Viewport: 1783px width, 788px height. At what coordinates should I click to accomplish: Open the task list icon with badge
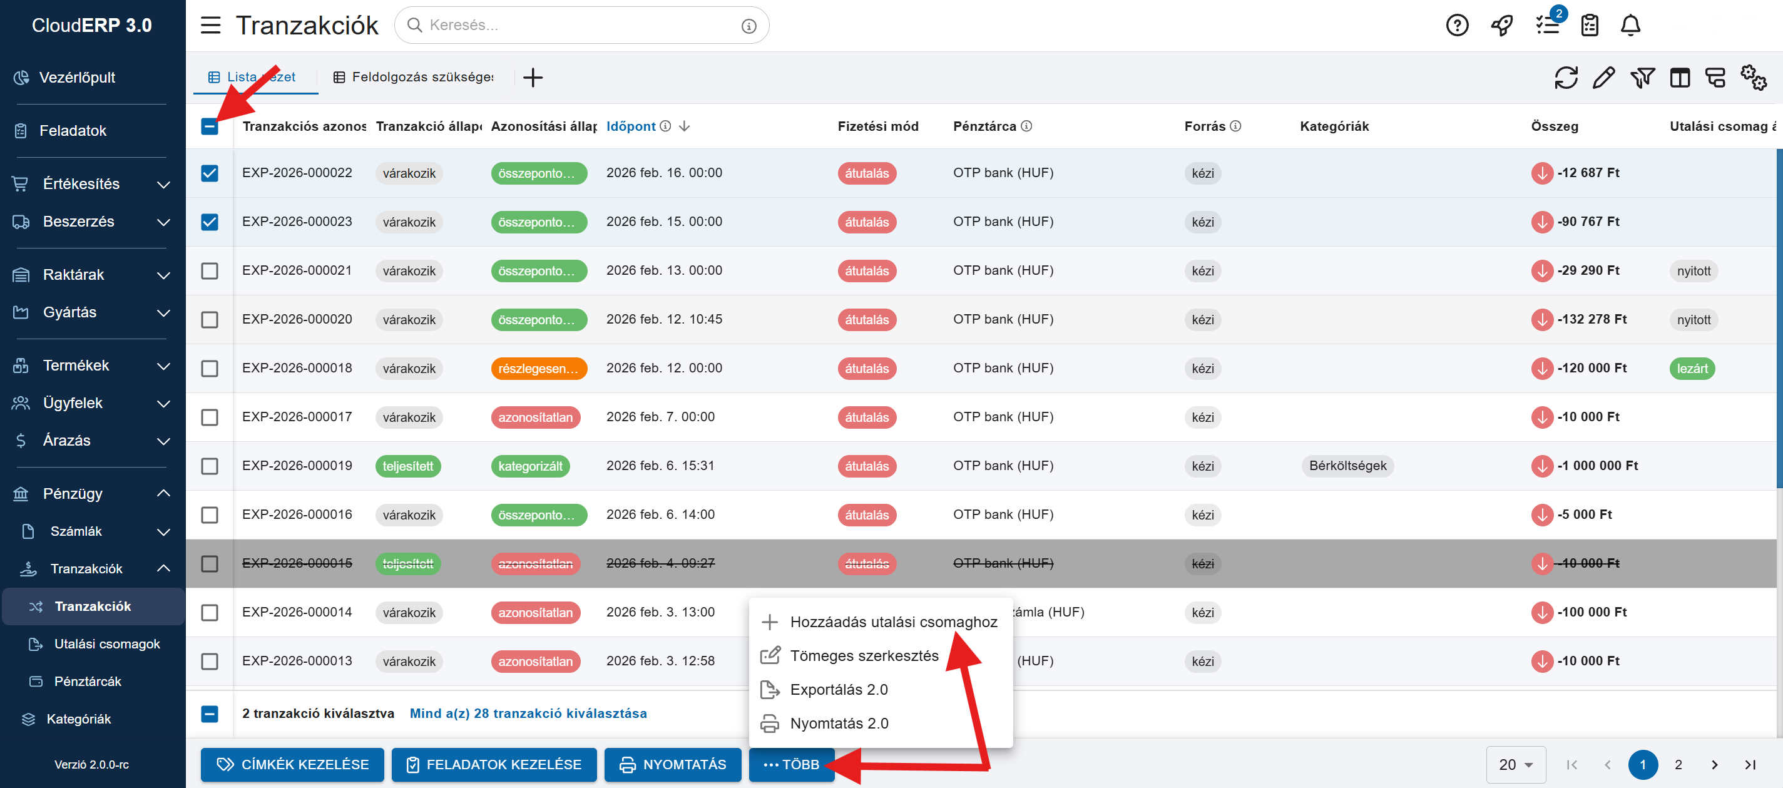[1547, 26]
